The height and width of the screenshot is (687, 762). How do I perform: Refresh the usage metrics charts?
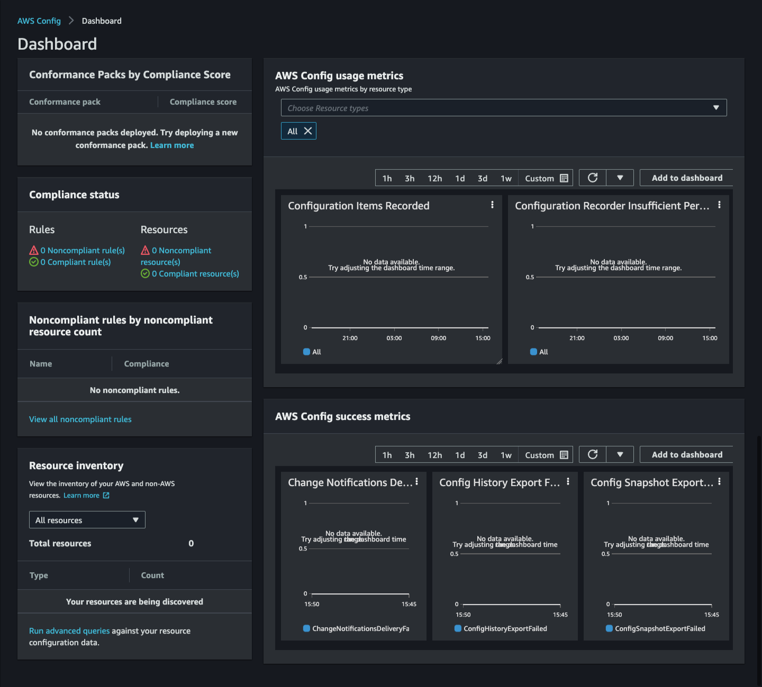click(x=593, y=178)
